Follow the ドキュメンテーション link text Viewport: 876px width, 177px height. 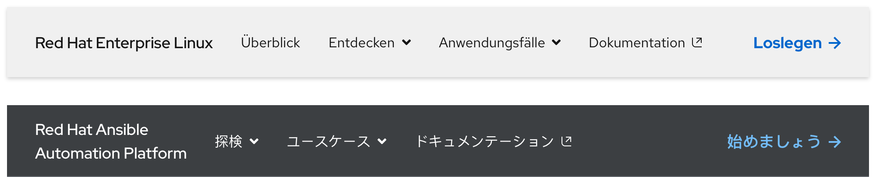(484, 141)
